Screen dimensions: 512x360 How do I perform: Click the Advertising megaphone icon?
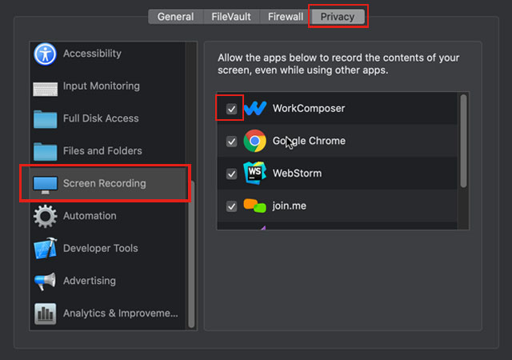[x=45, y=282]
